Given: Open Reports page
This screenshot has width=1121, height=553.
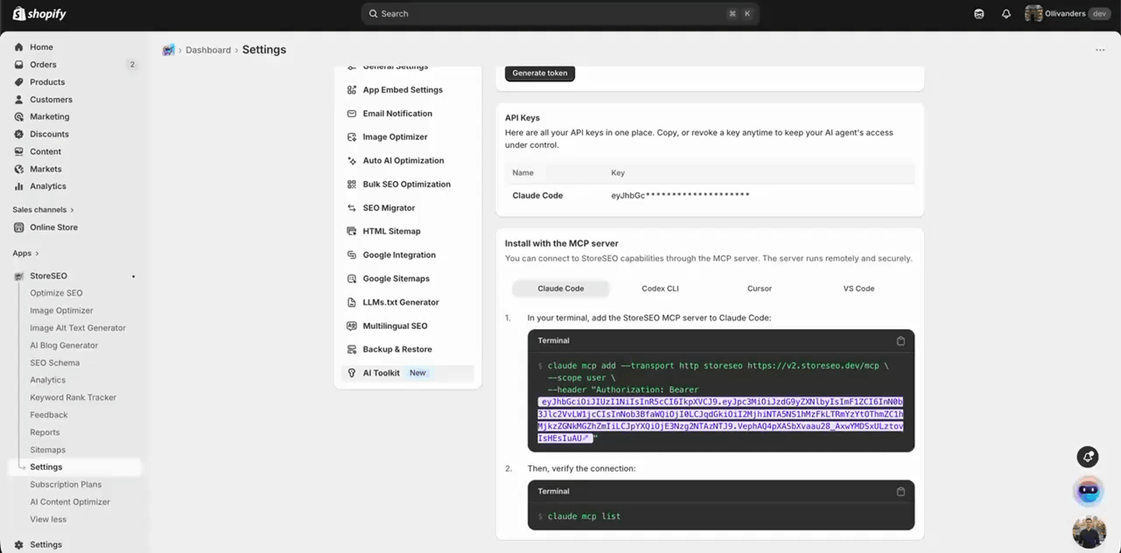Looking at the screenshot, I should pos(45,432).
